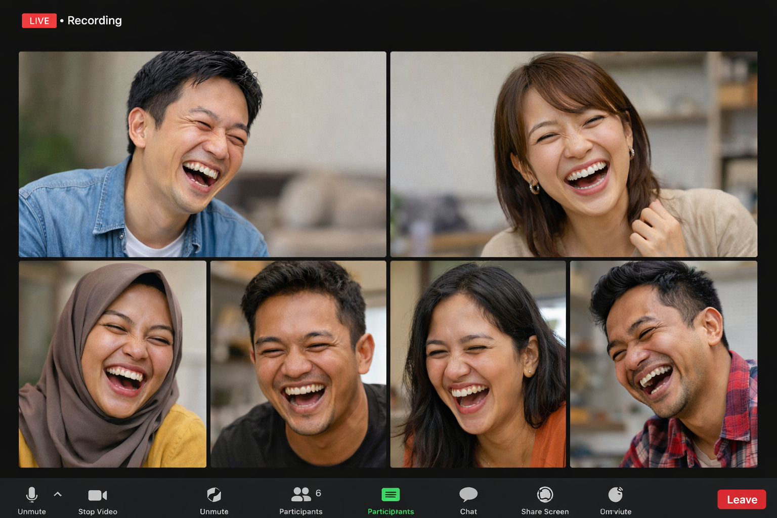Select video tile of woman wearing brown hijab
Screen dimensions: 777x518
point(112,364)
